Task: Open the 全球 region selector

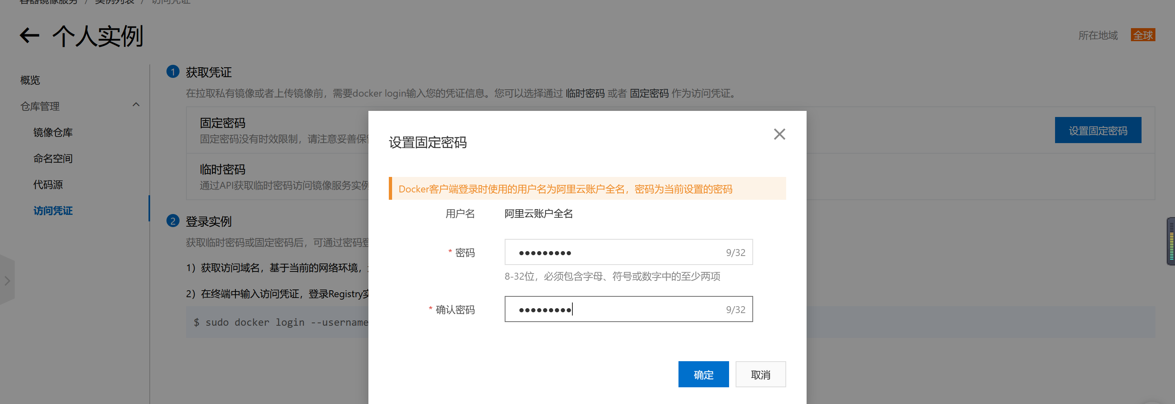Action: [1143, 34]
